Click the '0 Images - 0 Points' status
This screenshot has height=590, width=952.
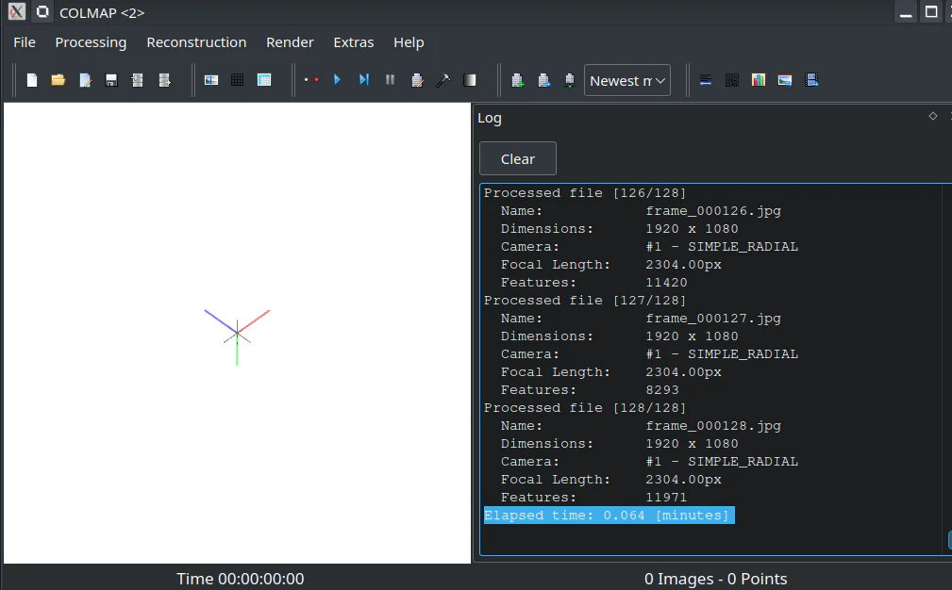716,579
